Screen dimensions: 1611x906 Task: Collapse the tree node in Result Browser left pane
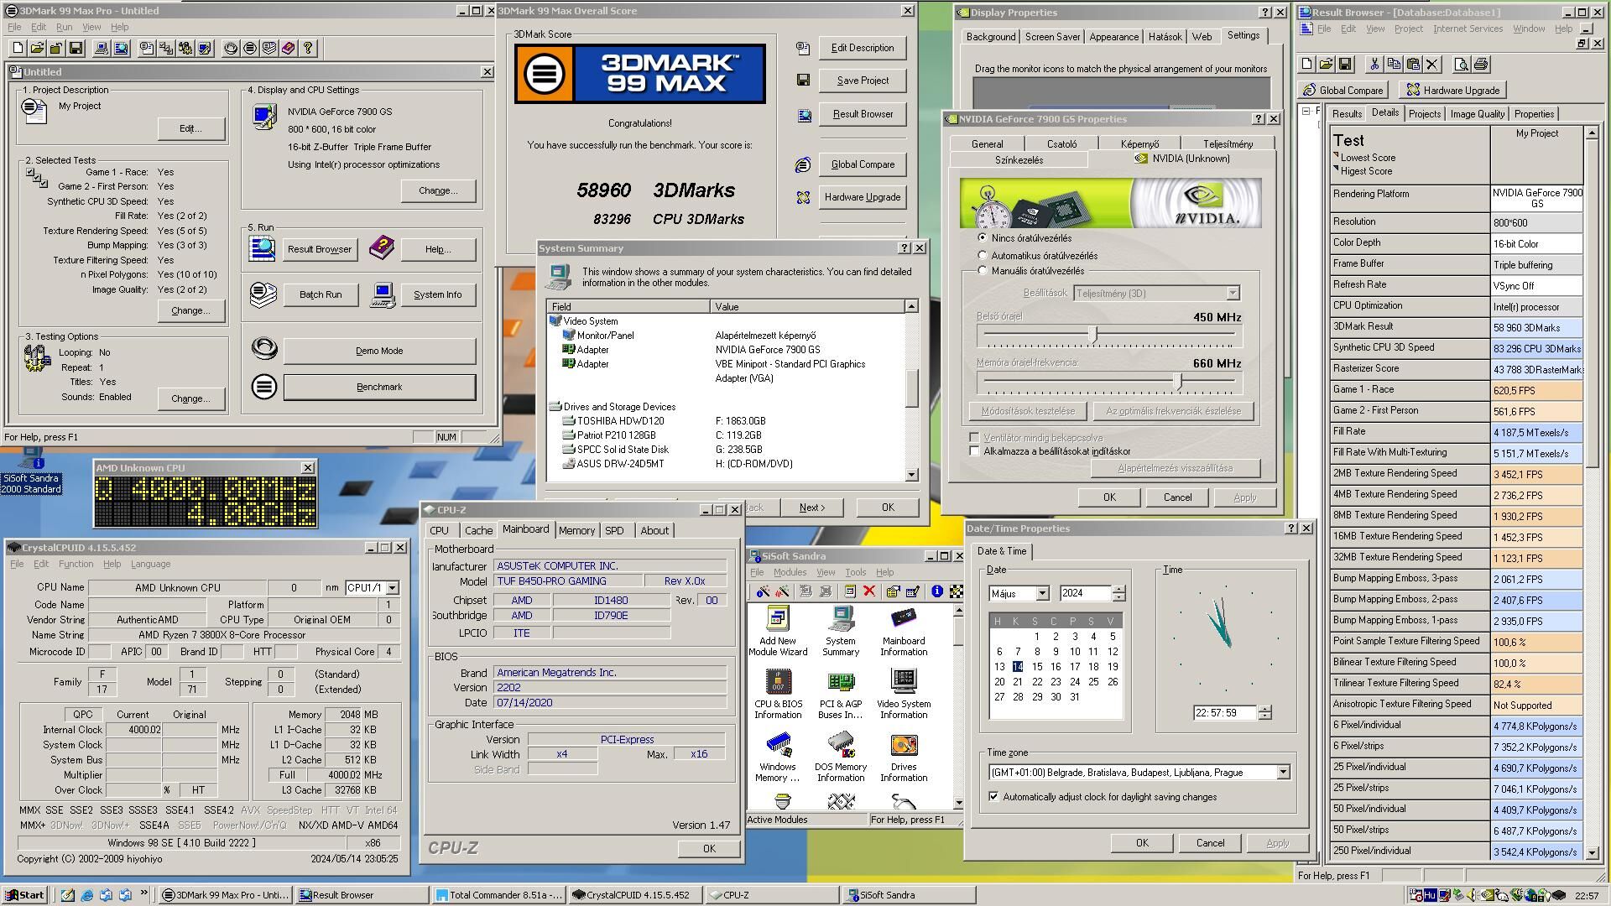point(1306,111)
